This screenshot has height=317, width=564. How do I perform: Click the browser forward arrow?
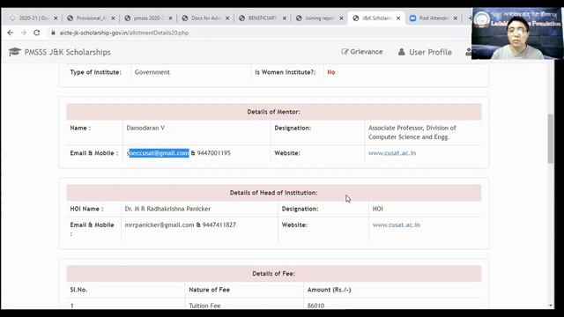(x=24, y=33)
